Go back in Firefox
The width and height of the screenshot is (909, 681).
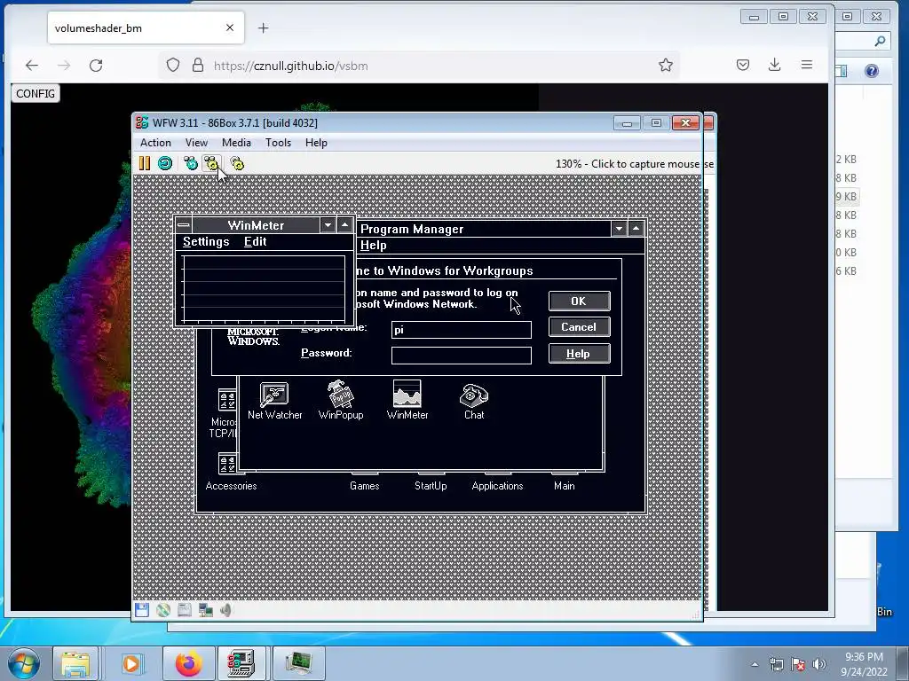32,66
